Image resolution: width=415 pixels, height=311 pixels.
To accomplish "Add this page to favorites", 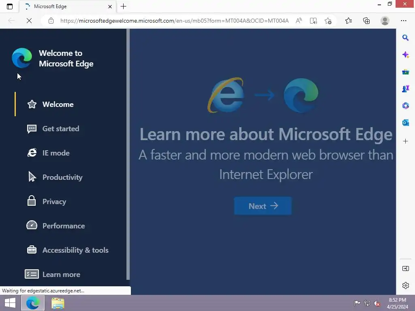I will [x=328, y=21].
